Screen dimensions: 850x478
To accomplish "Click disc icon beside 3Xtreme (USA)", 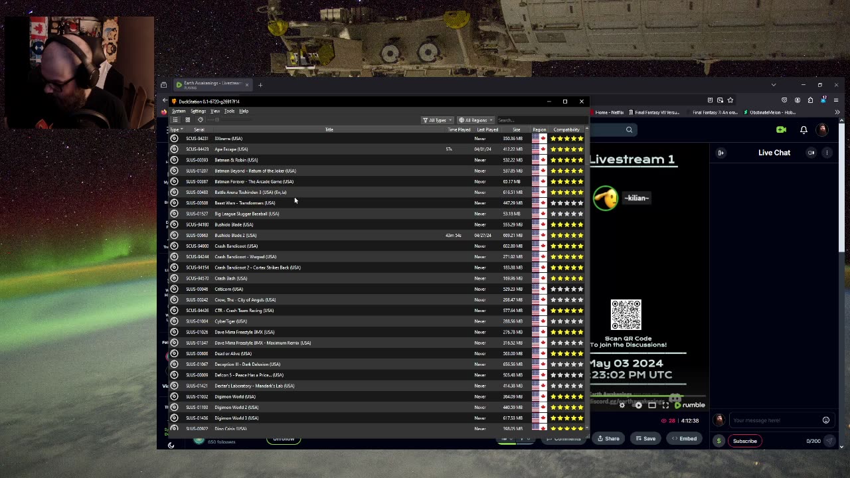I will point(175,138).
